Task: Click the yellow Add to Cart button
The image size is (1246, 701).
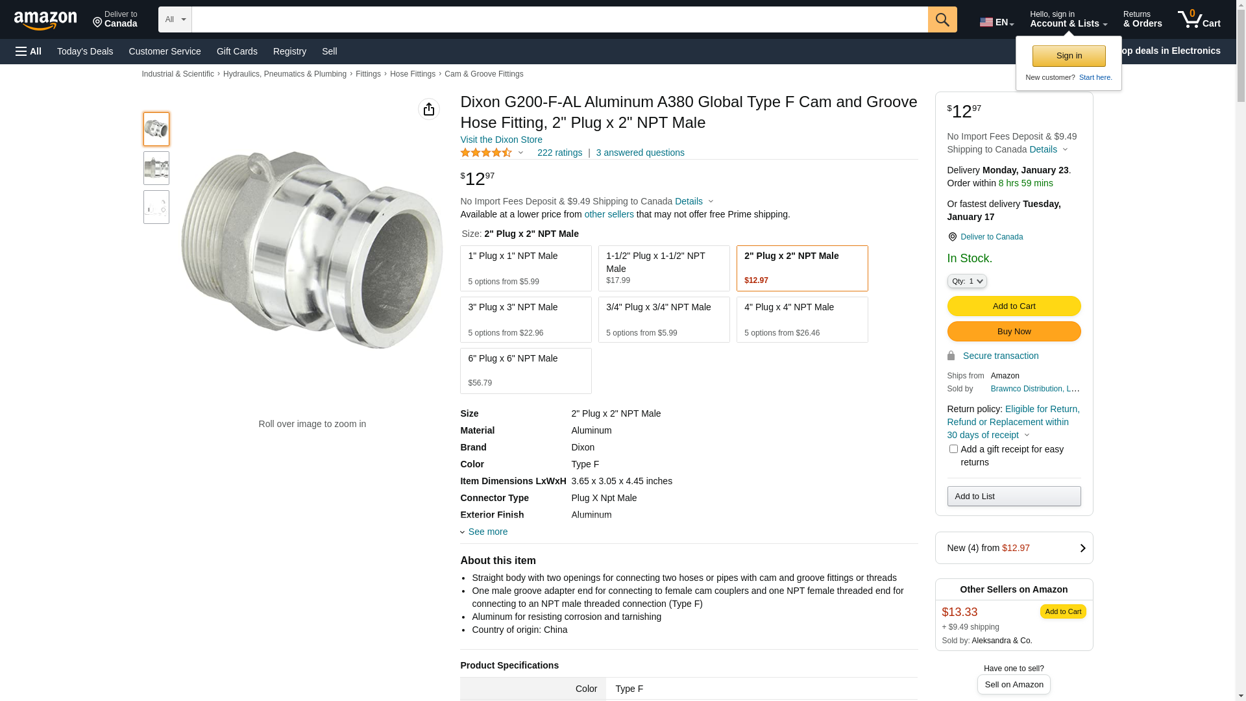Action: [1014, 306]
